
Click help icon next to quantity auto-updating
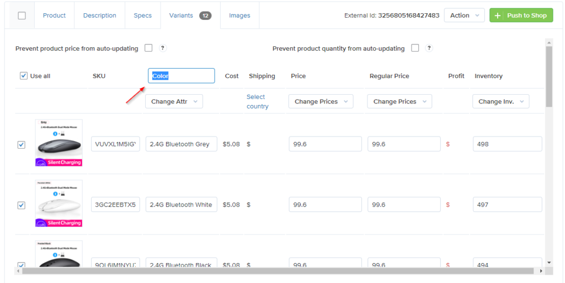click(x=429, y=48)
